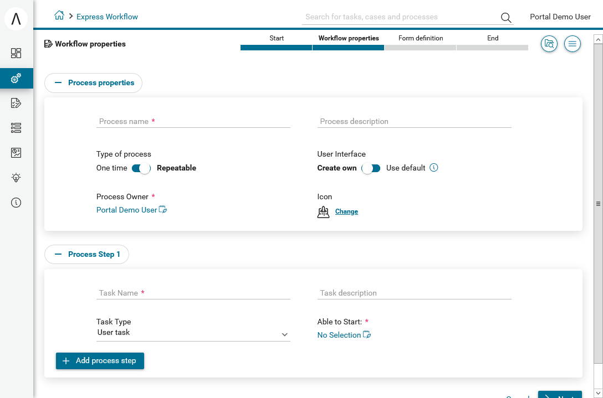Select the Workflow properties wizard step
Screen dimensions: 603x398
click(349, 42)
